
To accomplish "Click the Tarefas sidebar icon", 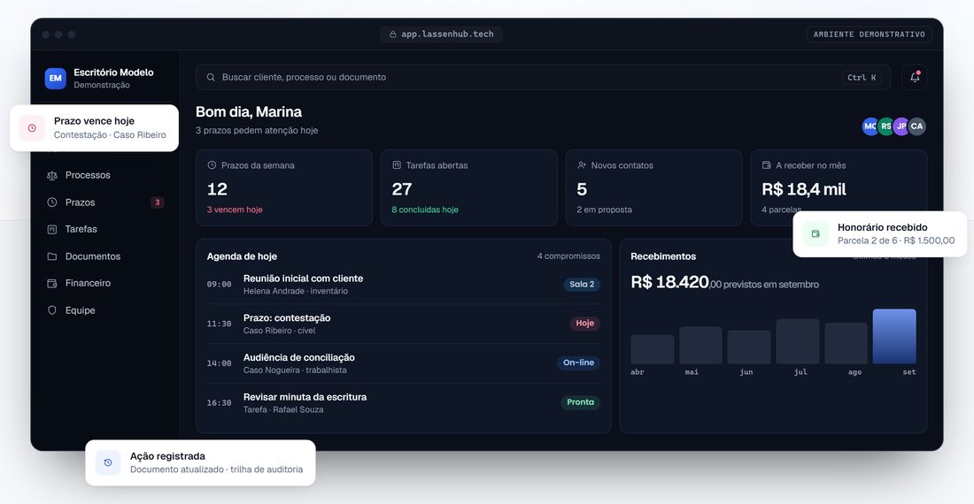I will [52, 229].
